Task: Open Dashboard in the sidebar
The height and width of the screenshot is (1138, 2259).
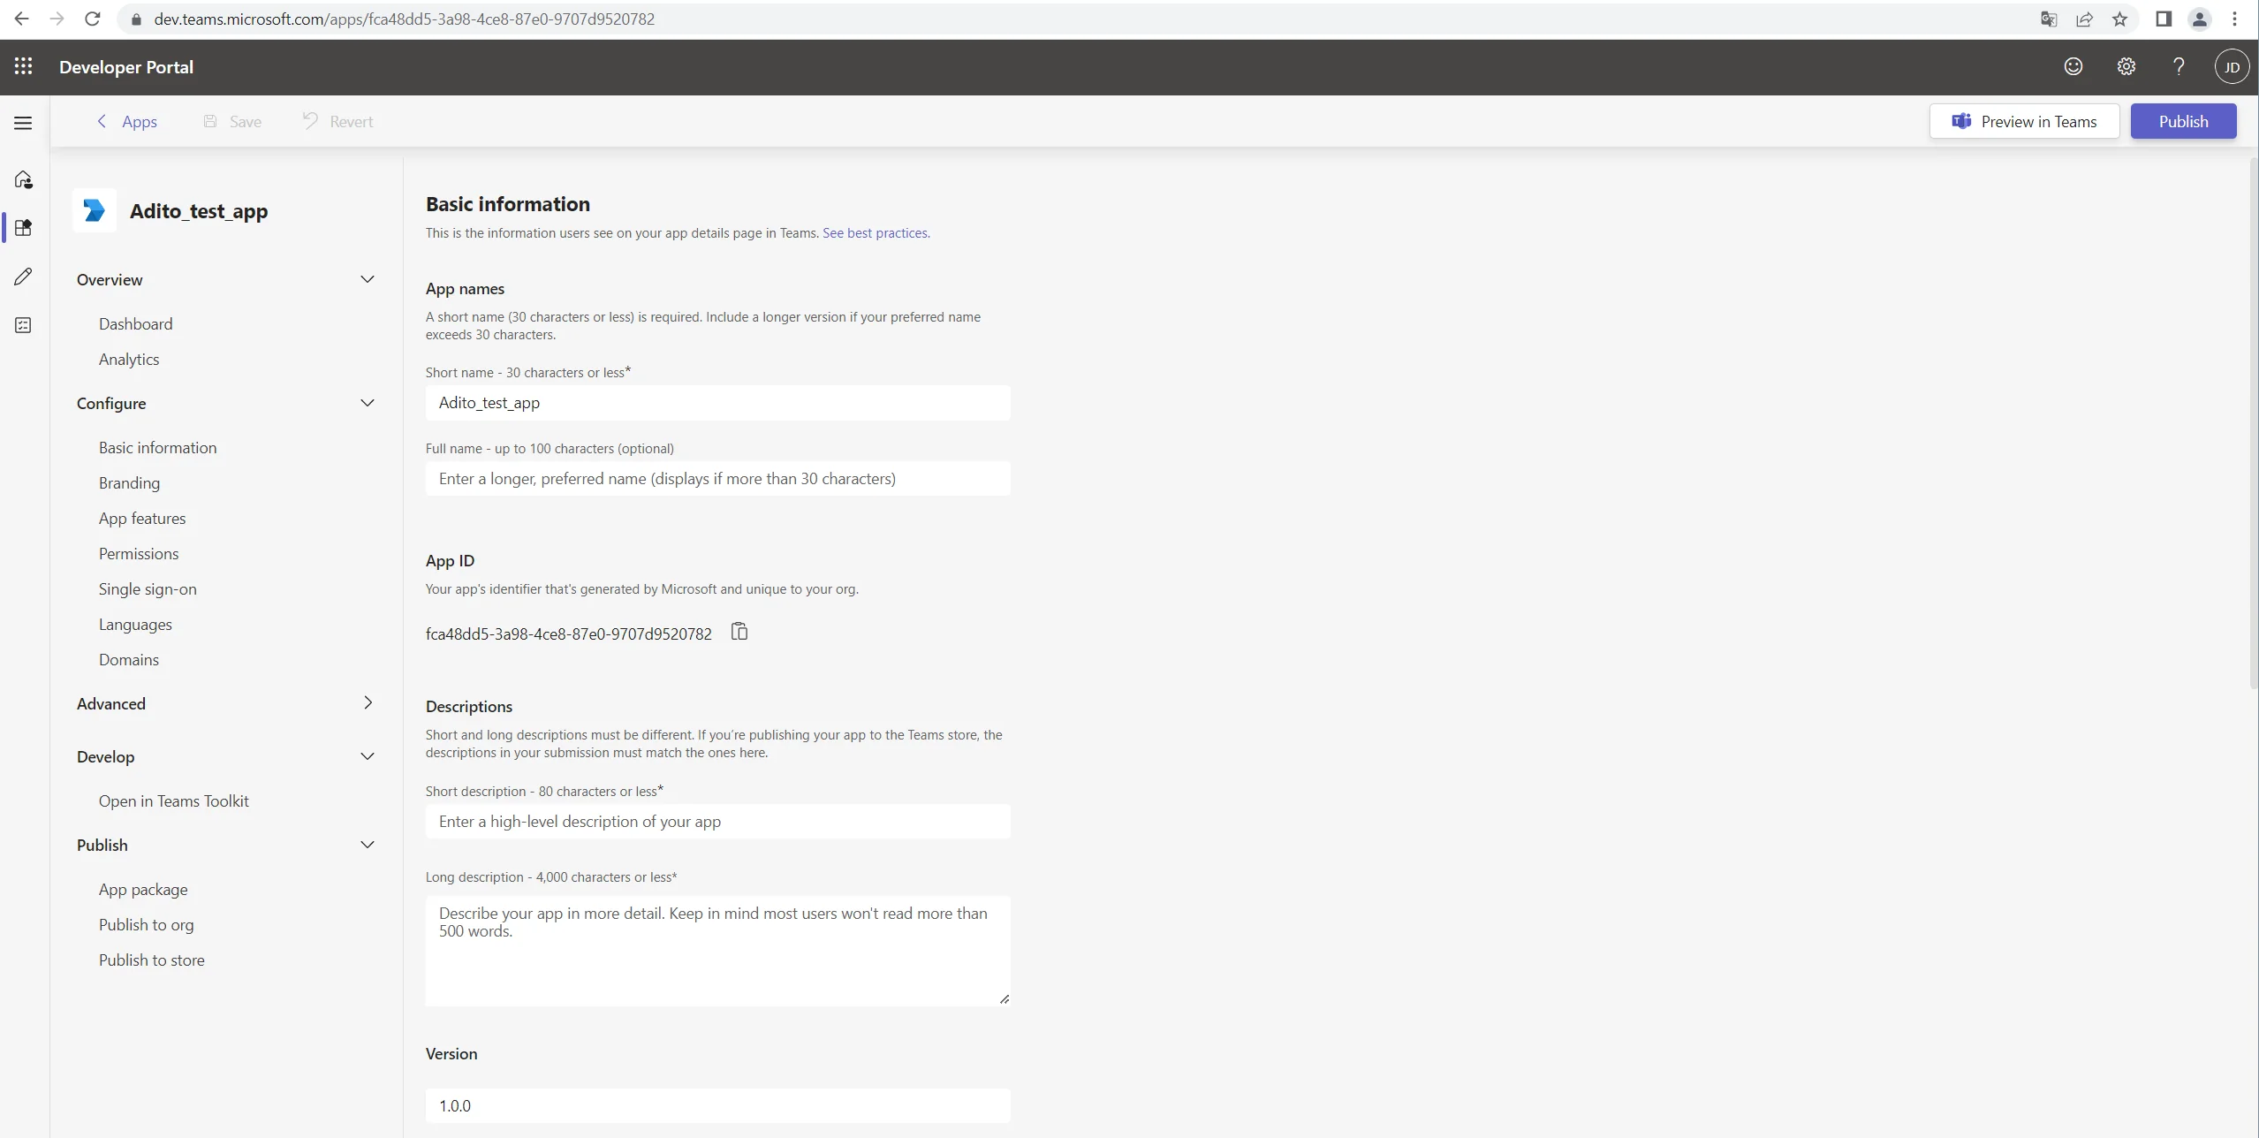Action: [135, 323]
